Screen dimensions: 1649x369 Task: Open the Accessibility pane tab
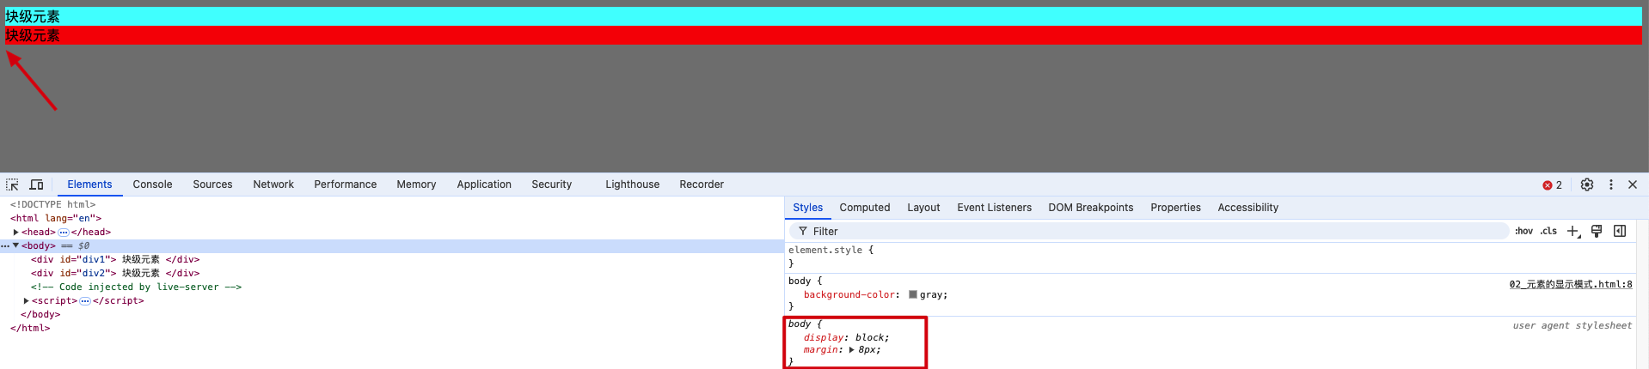[x=1247, y=208]
